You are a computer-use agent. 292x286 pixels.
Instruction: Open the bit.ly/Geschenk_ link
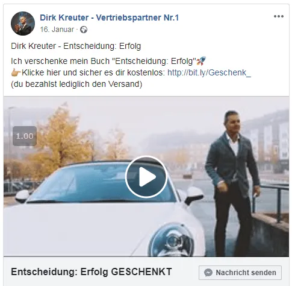[209, 72]
